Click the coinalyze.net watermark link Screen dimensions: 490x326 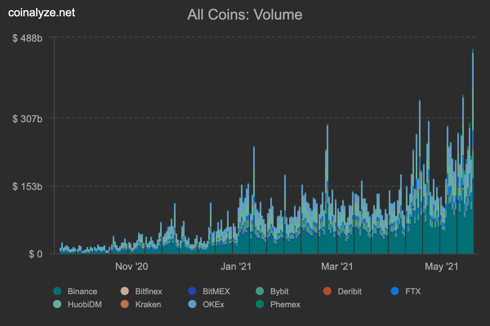[x=42, y=13]
